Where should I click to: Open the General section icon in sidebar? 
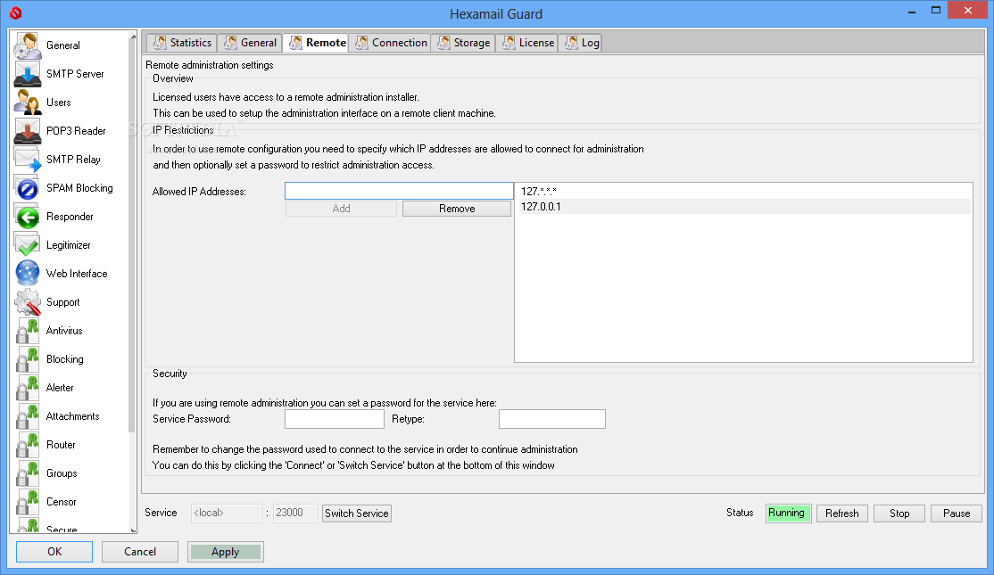pos(28,45)
